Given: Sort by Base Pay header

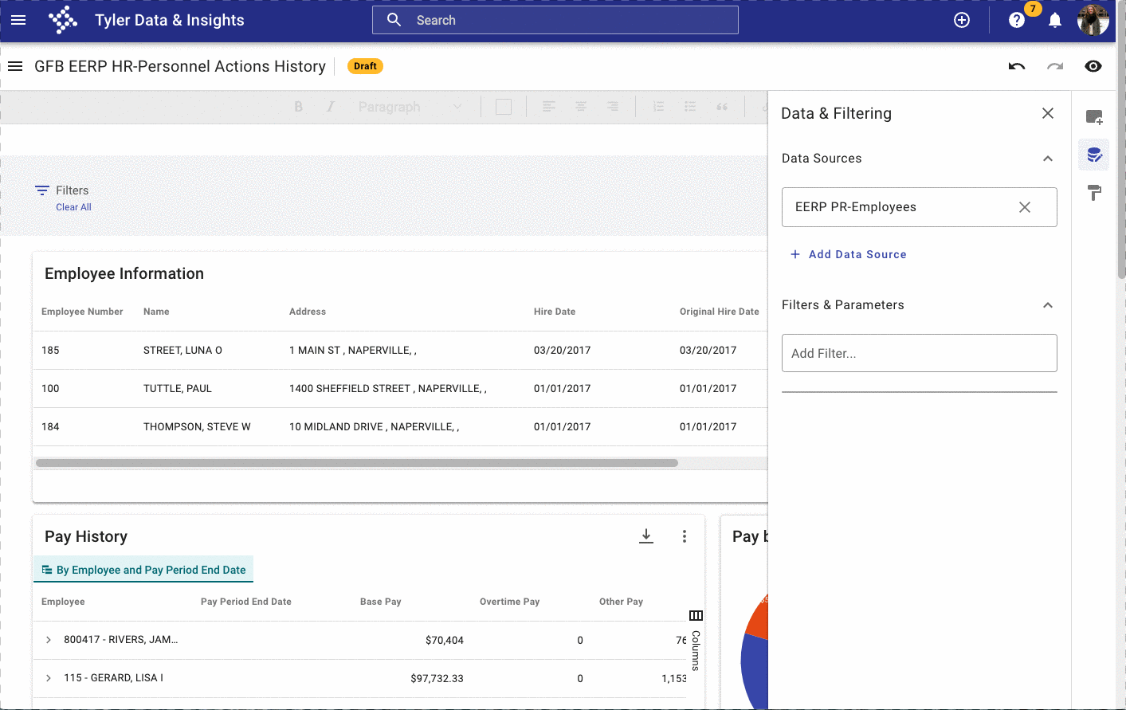Looking at the screenshot, I should tap(380, 602).
